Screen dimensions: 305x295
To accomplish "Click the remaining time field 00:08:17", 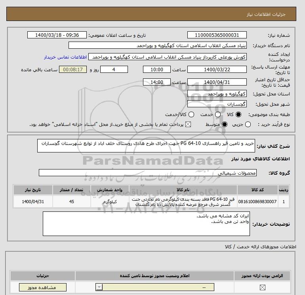I will tap(73, 69).
